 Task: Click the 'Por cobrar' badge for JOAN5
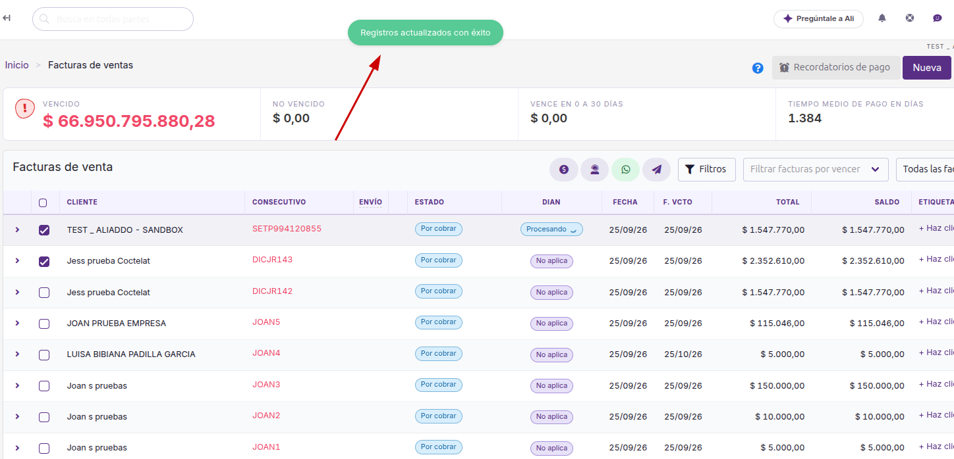click(x=439, y=322)
